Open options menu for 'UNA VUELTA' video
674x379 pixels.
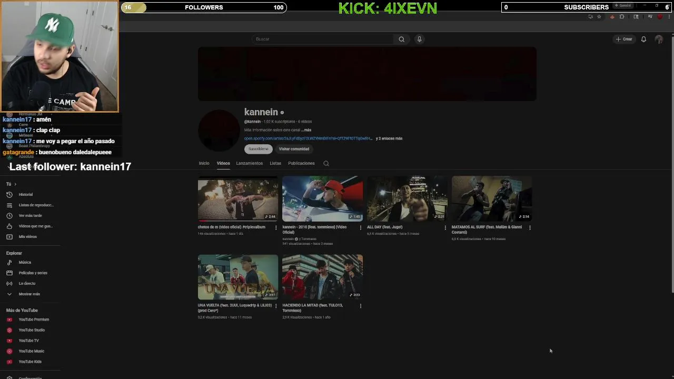click(x=276, y=306)
